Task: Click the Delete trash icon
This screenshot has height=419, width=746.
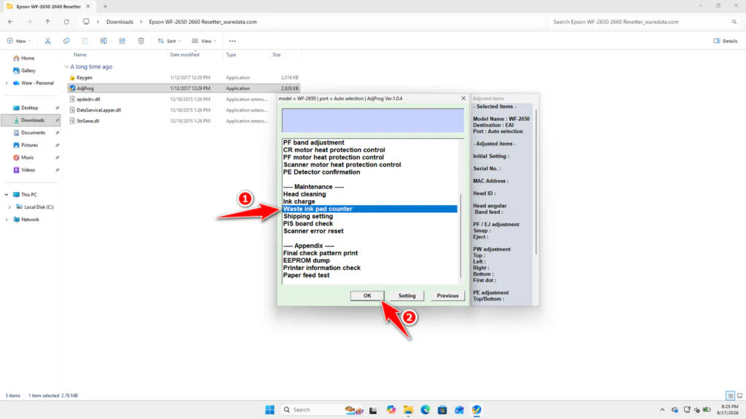Action: [141, 41]
